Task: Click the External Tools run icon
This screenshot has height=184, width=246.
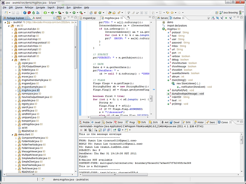Action: tap(81, 13)
